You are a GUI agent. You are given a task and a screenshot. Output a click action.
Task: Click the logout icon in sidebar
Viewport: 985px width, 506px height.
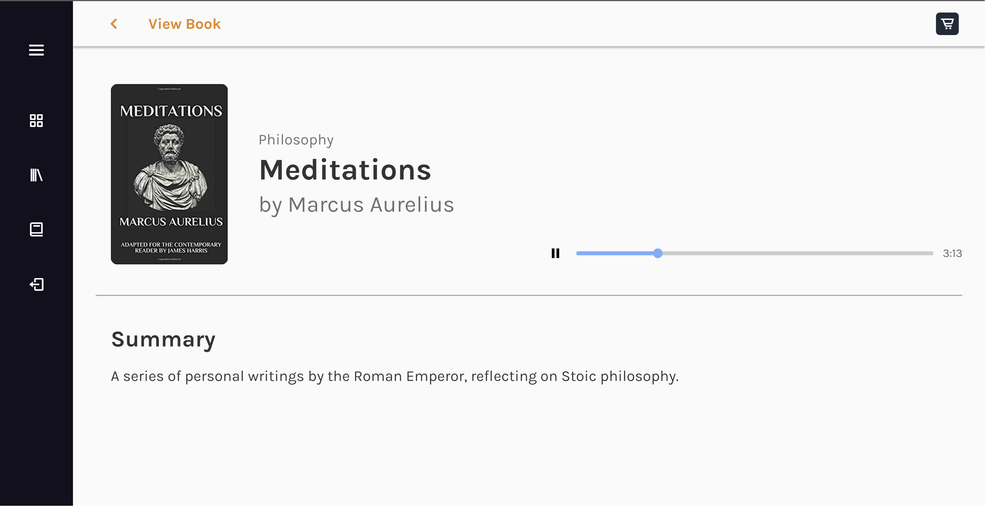tap(37, 284)
